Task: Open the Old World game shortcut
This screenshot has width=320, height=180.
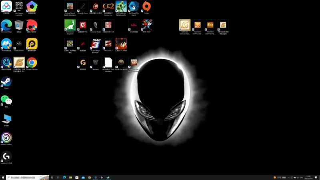Action: coord(121,64)
